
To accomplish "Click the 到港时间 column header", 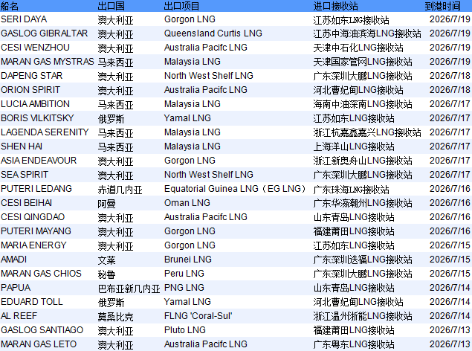I will [442, 6].
